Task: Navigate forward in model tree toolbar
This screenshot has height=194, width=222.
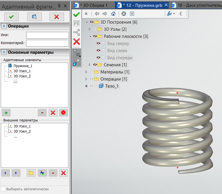Action: (x=105, y=14)
